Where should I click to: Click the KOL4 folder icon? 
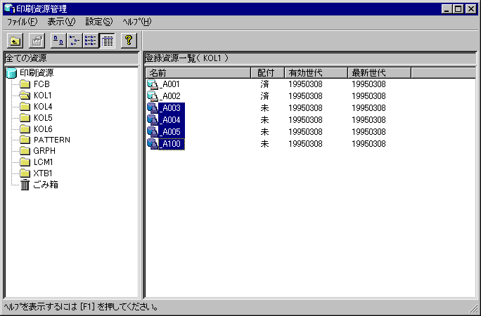(25, 107)
